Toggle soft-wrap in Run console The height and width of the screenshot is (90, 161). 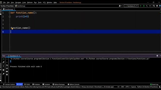7,65
